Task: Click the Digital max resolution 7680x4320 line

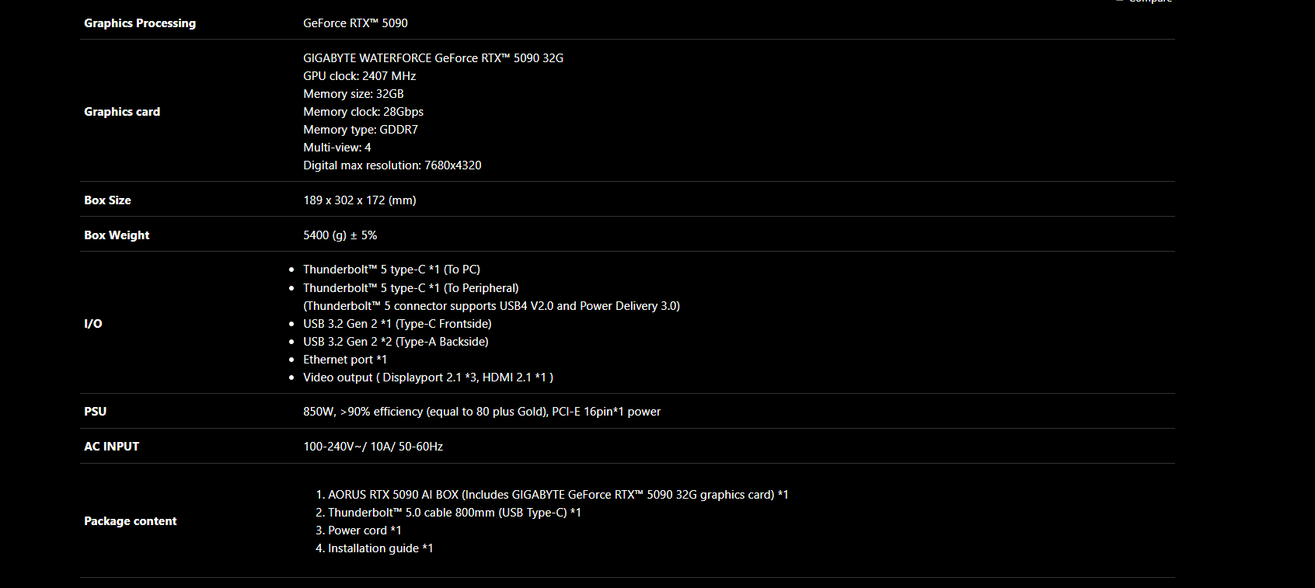Action: point(392,165)
